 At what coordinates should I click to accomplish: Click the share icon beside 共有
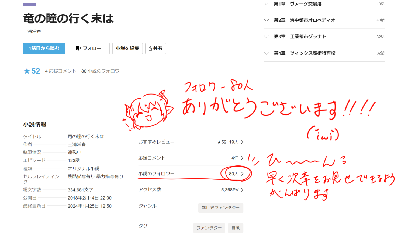150,49
